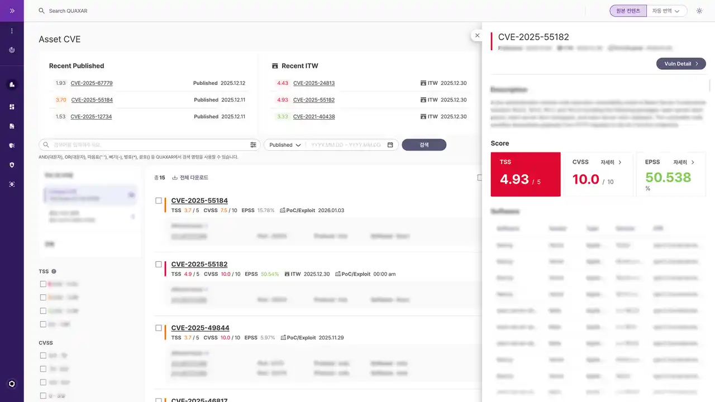Click the TSS info icon
715x402 pixels.
click(54, 271)
